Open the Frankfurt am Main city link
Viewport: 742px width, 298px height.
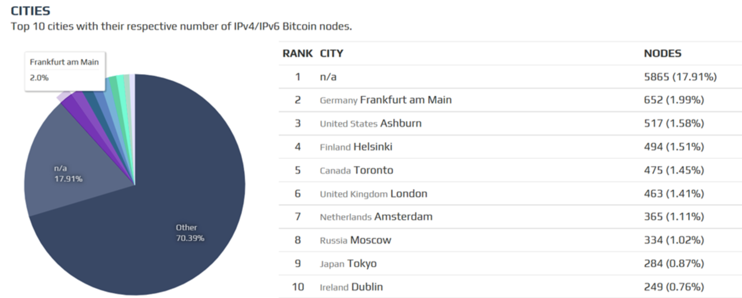[405, 100]
